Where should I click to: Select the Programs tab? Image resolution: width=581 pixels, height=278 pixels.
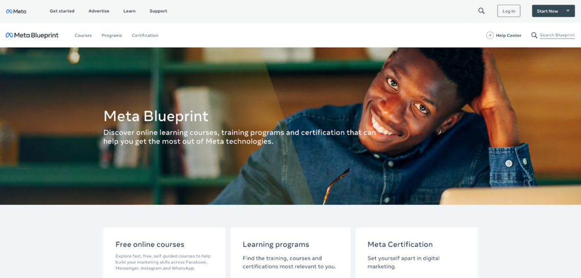[112, 36]
